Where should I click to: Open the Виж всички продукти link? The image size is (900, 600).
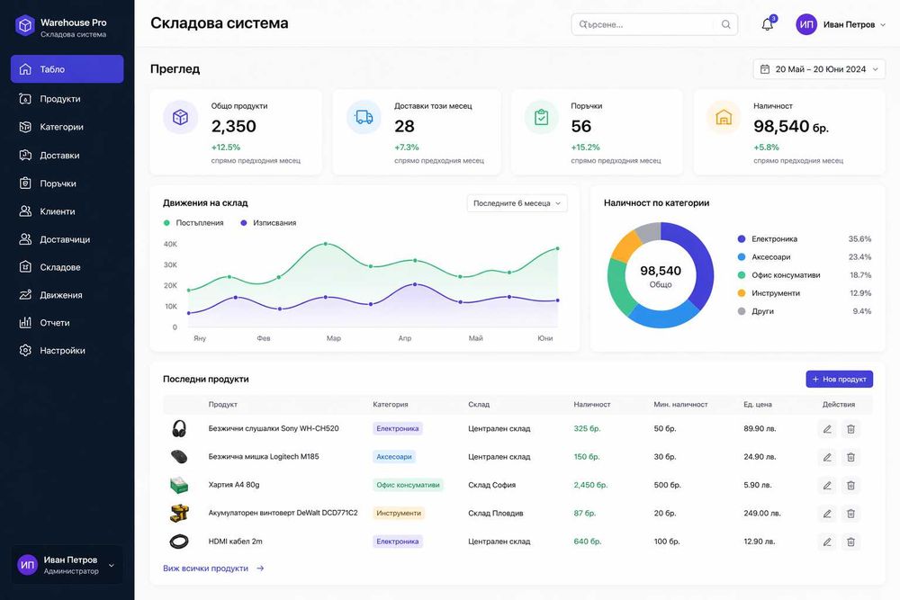click(x=213, y=569)
